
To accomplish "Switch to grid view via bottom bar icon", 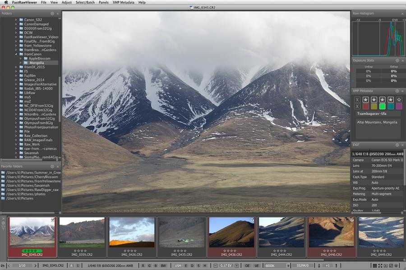I will tap(375, 265).
